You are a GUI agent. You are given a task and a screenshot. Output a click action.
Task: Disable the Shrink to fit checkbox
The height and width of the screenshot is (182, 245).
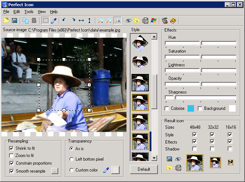click(12, 148)
